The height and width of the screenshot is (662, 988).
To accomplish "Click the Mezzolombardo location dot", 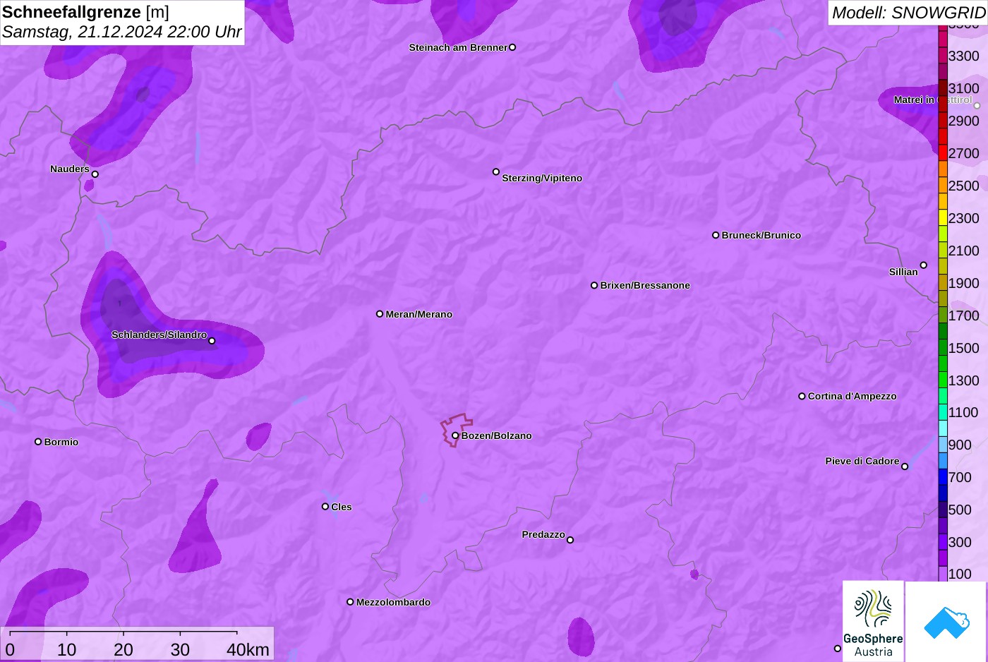I will (350, 602).
